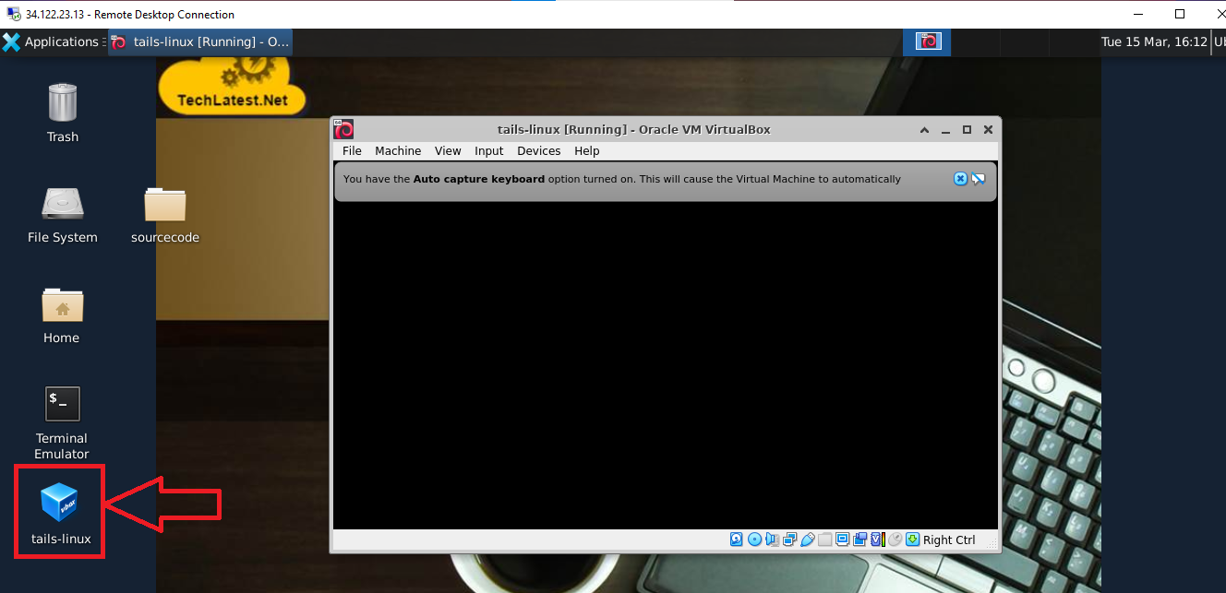
Task: Click the recording indicator icon in status bar
Action: 860,540
